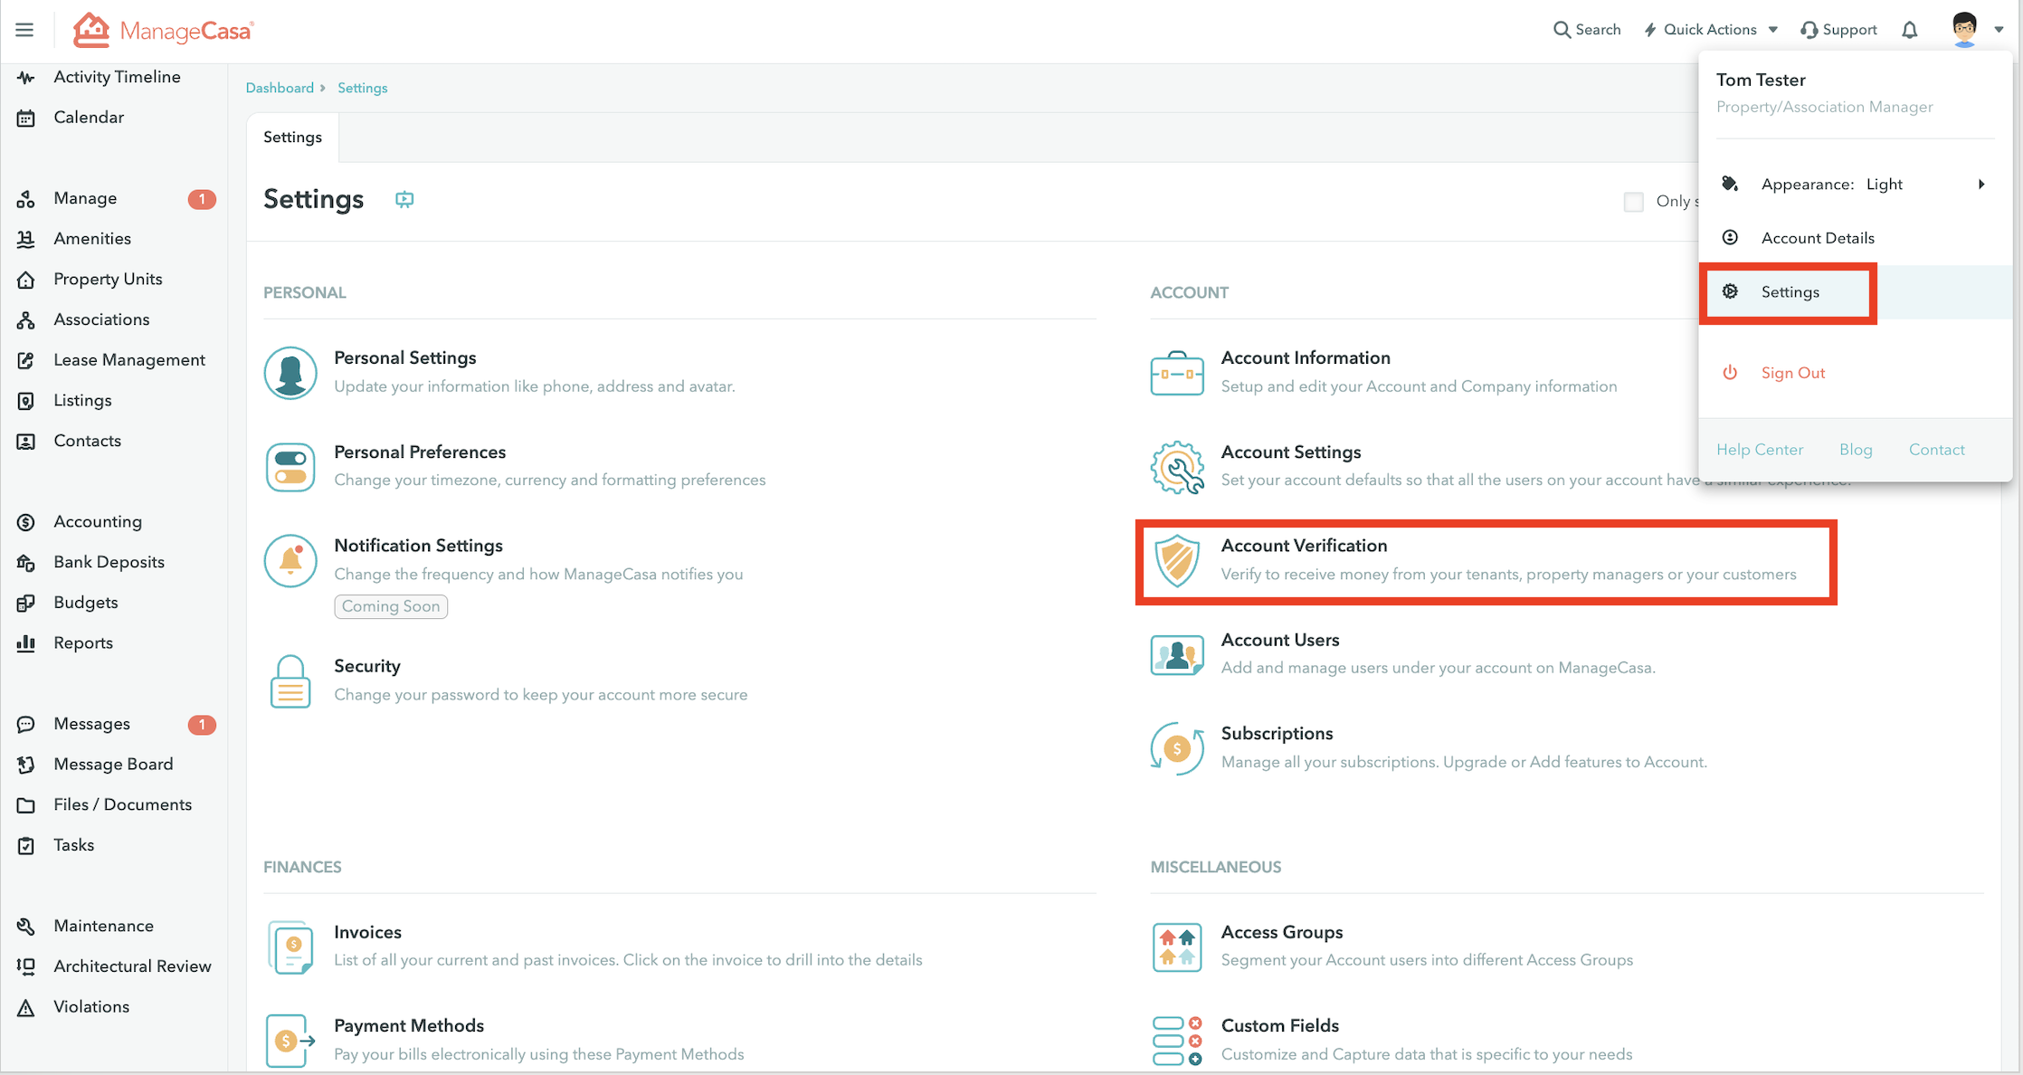Click the Notification Settings bell icon

pyautogui.click(x=290, y=560)
